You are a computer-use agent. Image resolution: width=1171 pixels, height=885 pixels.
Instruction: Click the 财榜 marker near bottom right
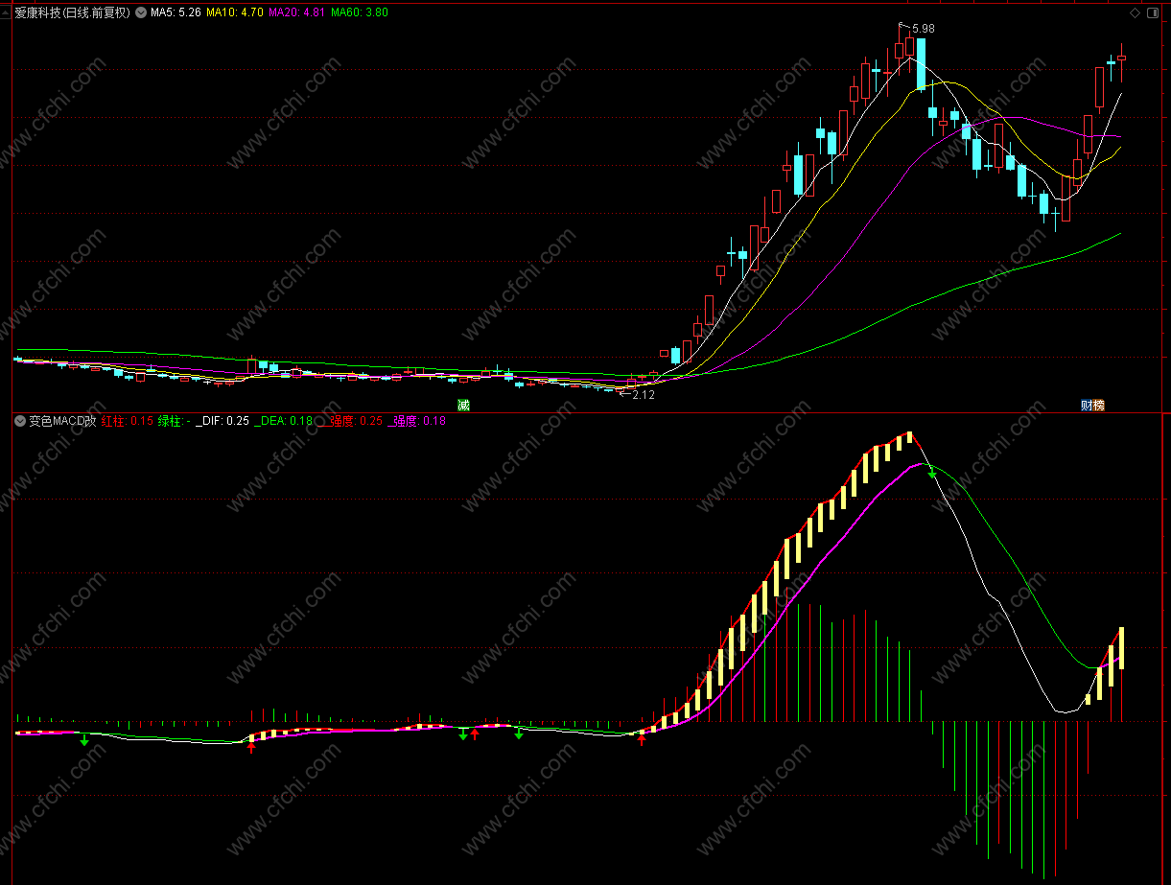(1092, 405)
